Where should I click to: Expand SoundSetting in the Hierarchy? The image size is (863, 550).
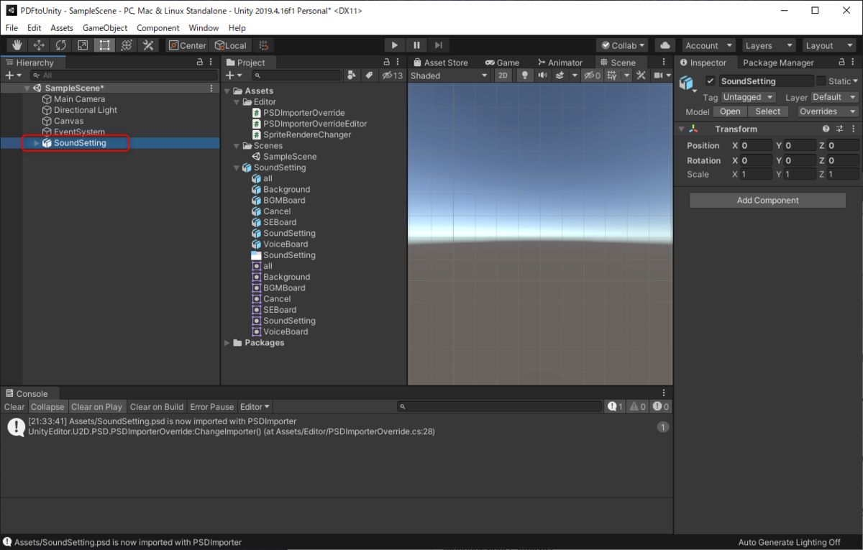coord(37,143)
